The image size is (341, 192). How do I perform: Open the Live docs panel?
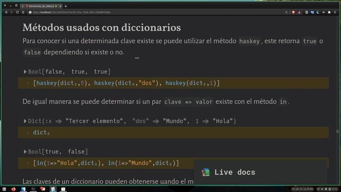pyautogui.click(x=261, y=172)
